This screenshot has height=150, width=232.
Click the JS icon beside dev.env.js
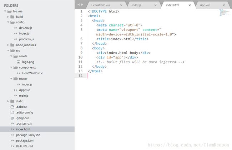click(x=15, y=28)
